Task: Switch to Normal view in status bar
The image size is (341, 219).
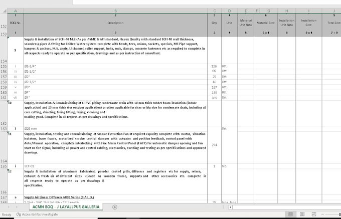Action: pos(290,214)
